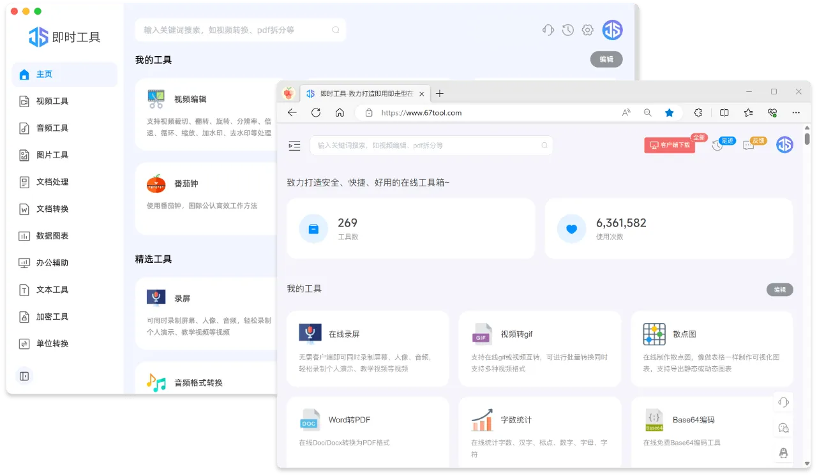
Task: Click floating customer service headset button
Action: point(783,402)
